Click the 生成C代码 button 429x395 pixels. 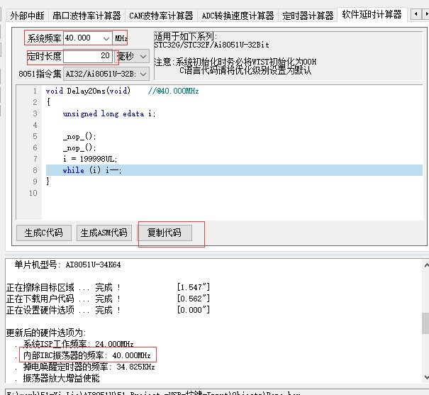click(44, 233)
